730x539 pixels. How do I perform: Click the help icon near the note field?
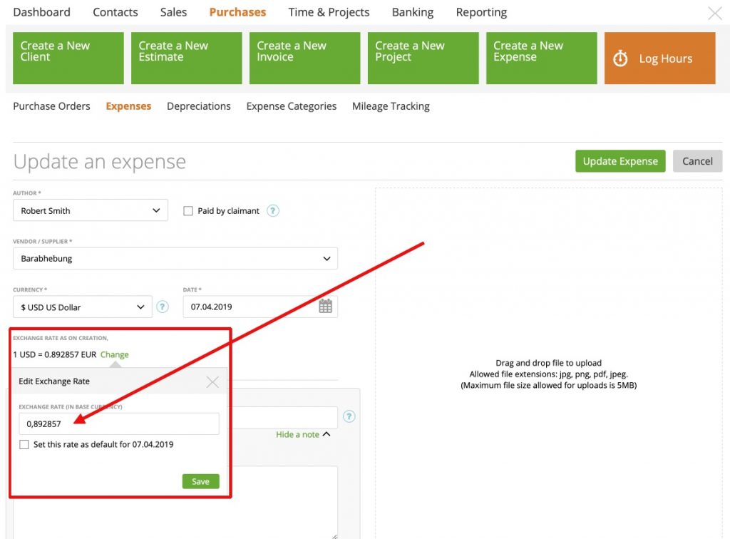tap(349, 416)
